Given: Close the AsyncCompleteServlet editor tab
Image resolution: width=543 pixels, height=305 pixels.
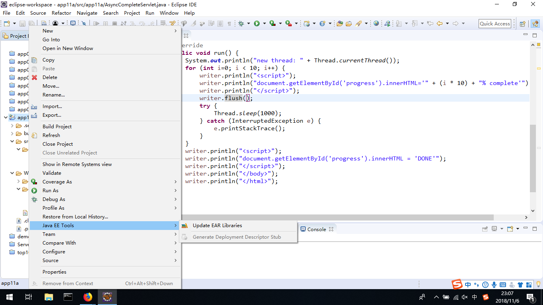Looking at the screenshot, I should click(x=186, y=36).
